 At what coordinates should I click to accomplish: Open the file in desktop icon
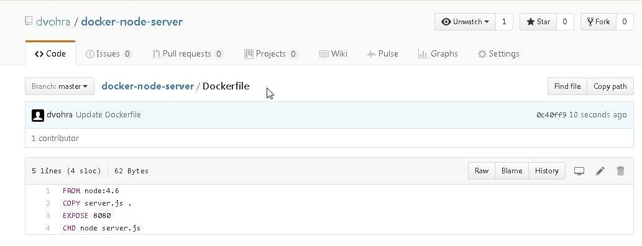point(579,171)
